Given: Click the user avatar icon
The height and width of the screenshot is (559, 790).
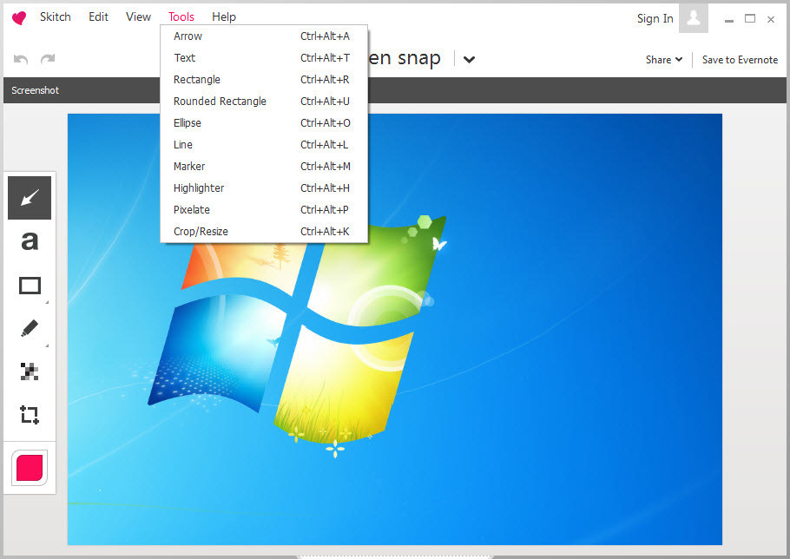Looking at the screenshot, I should 694,17.
